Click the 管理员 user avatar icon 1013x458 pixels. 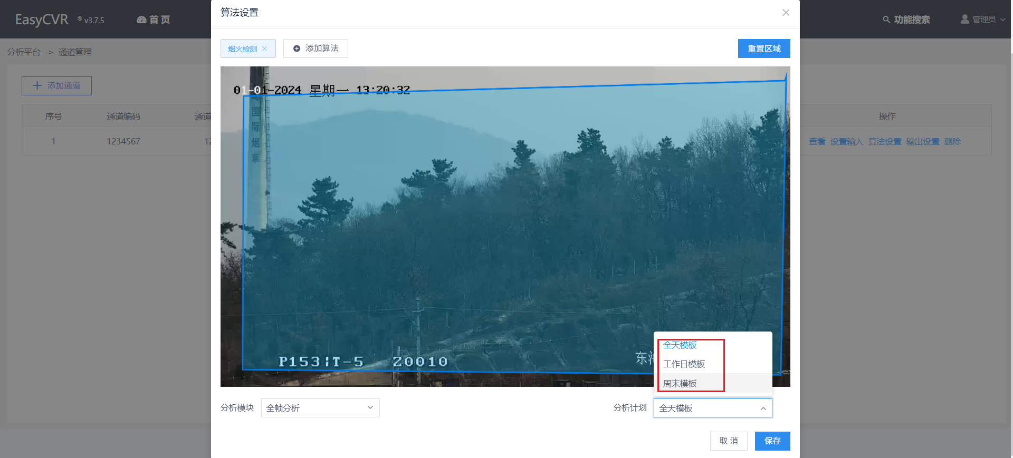click(x=965, y=20)
